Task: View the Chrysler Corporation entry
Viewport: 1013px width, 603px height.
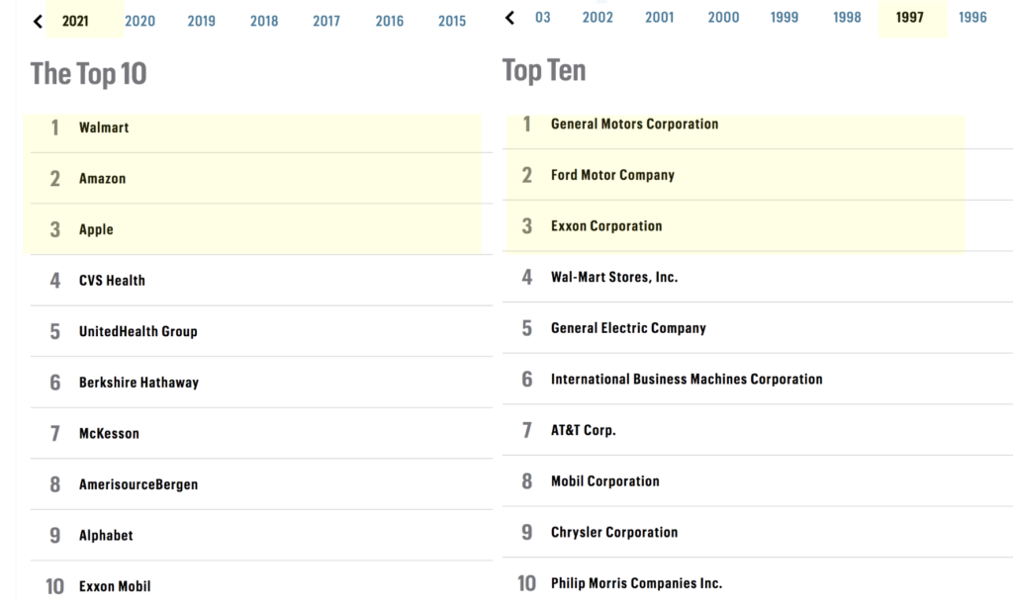Action: (x=614, y=532)
